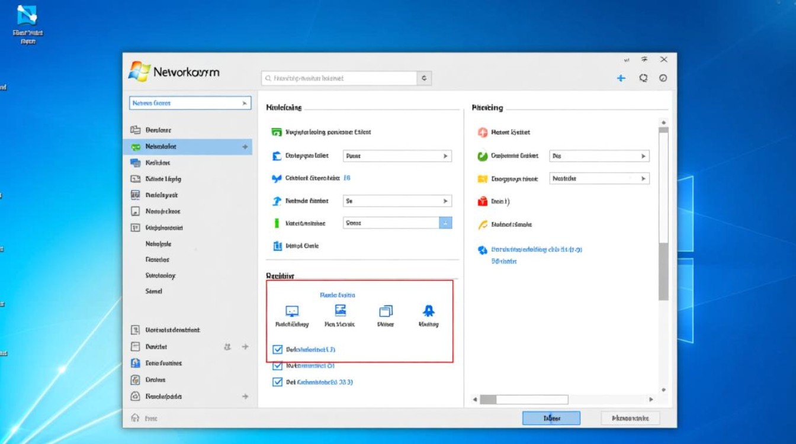
Task: Click the horizontal scrollbar thumb under right panel
Action: tap(524, 400)
